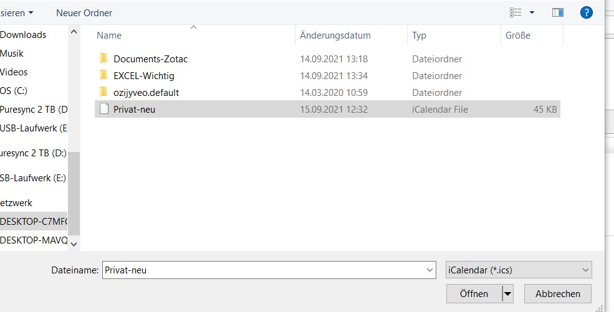Click the view layout icon
Viewport: 614px width, 312px height.
pos(516,12)
